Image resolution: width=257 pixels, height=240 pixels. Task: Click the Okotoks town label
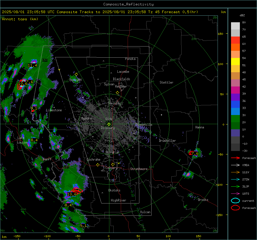point(114,190)
